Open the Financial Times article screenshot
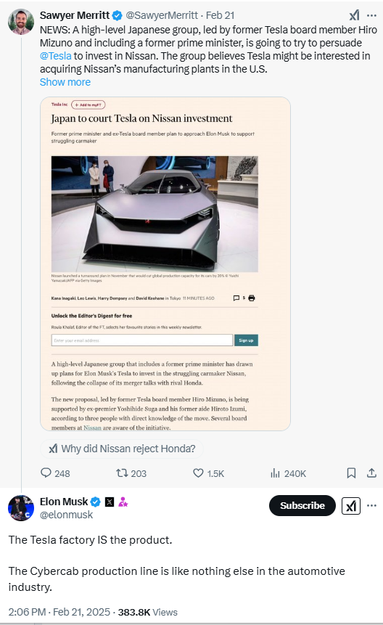This screenshot has width=383, height=625. (x=165, y=264)
